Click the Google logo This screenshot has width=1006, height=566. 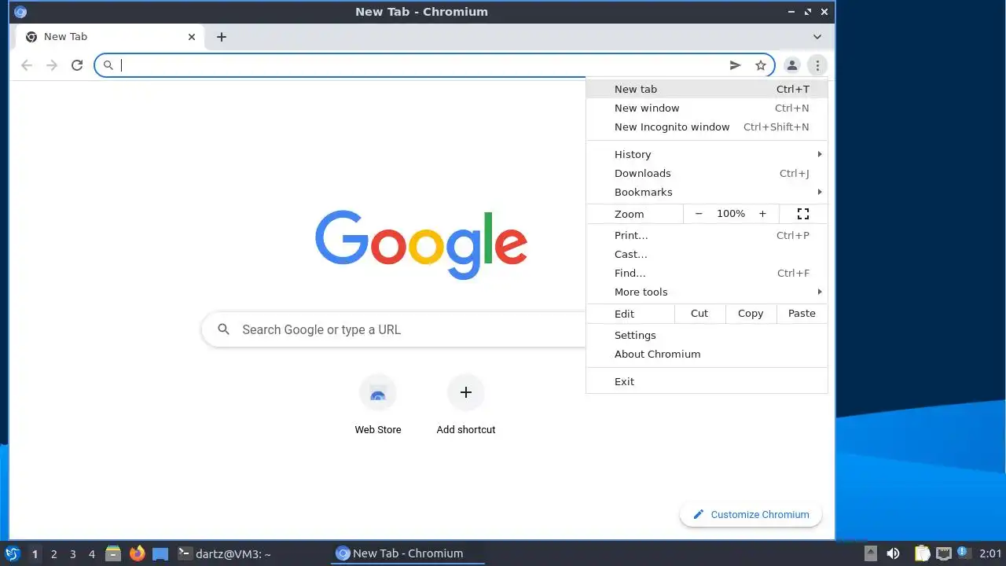(421, 244)
